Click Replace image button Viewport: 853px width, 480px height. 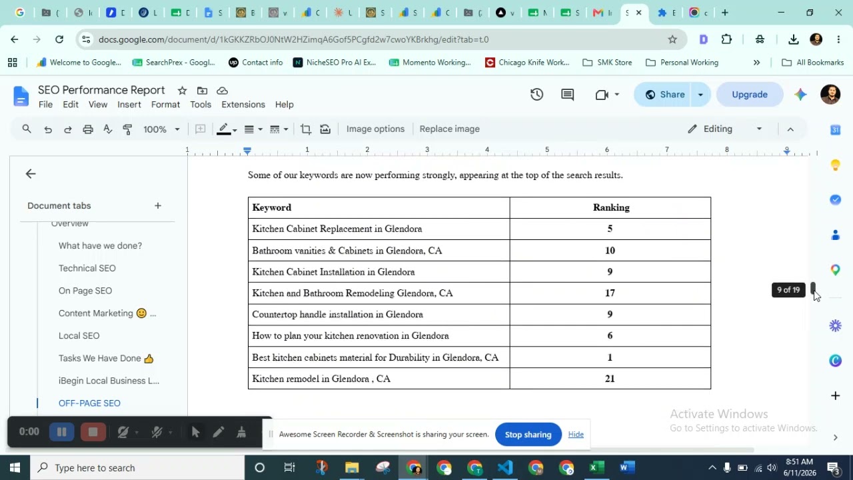[x=449, y=129]
